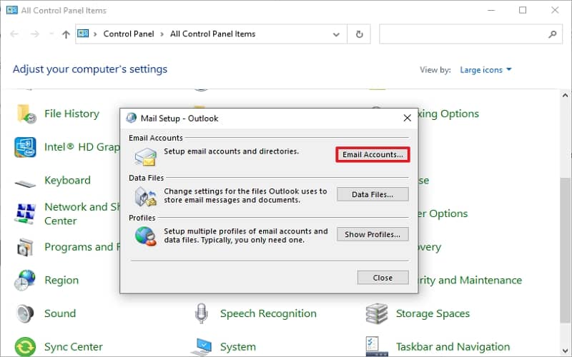Click the Mail Setup title bar icon
Screen dimensions: 572x357
pyautogui.click(x=131, y=118)
